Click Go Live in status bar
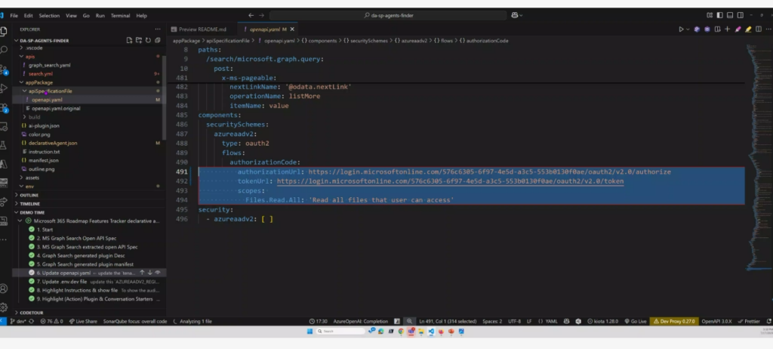 [x=636, y=321]
